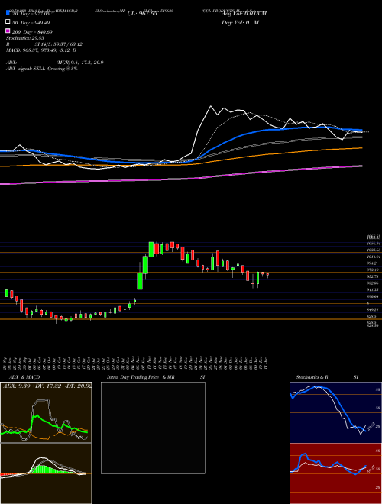Open the red RSI chart panel
The width and height of the screenshot is (382, 504).
pyautogui.click(x=335, y=473)
